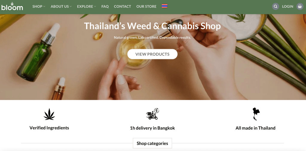Click the Shop categories heading

coord(152,144)
